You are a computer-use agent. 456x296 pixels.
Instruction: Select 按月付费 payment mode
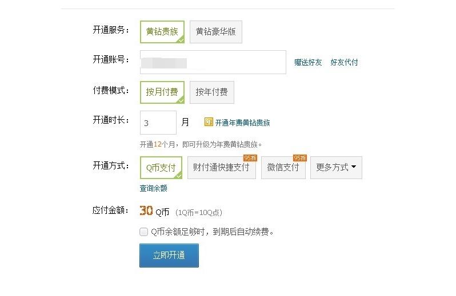(x=162, y=92)
